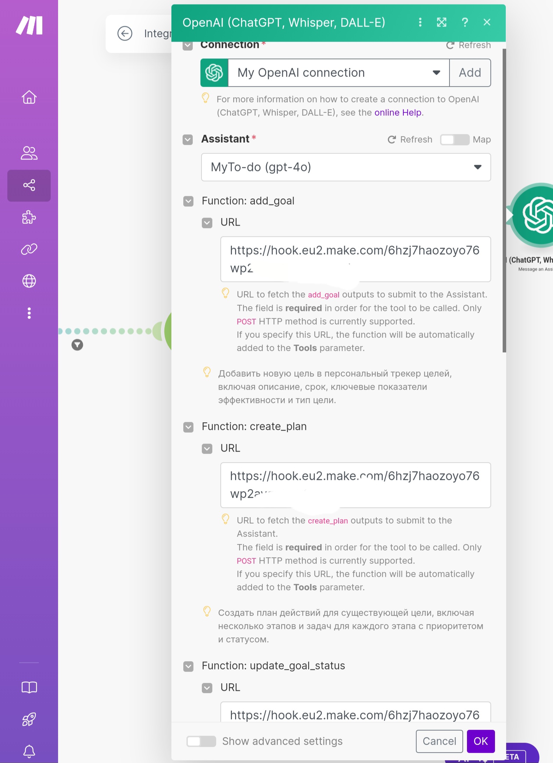Click the create_plan URL input field
Image resolution: width=553 pixels, height=763 pixels.
tap(355, 485)
